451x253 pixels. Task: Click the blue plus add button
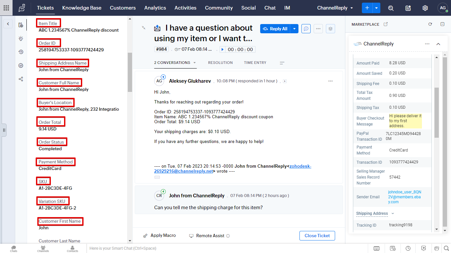coord(367,8)
